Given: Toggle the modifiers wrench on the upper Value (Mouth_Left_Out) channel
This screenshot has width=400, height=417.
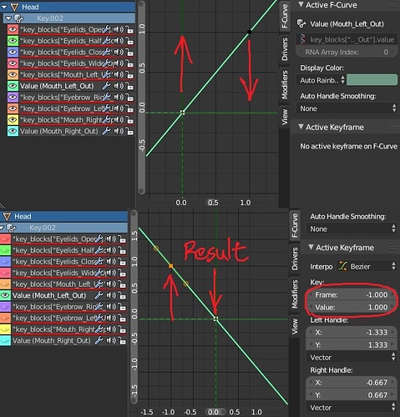Looking at the screenshot, I should [106, 86].
